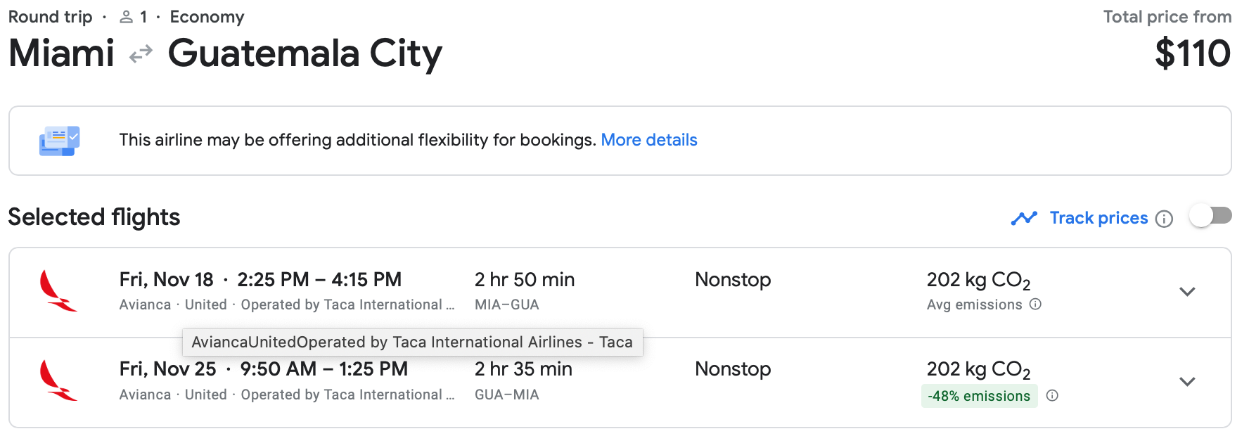Viewport: 1249px width, 436px height.
Task: Click the passenger count person icon
Action: (127, 17)
